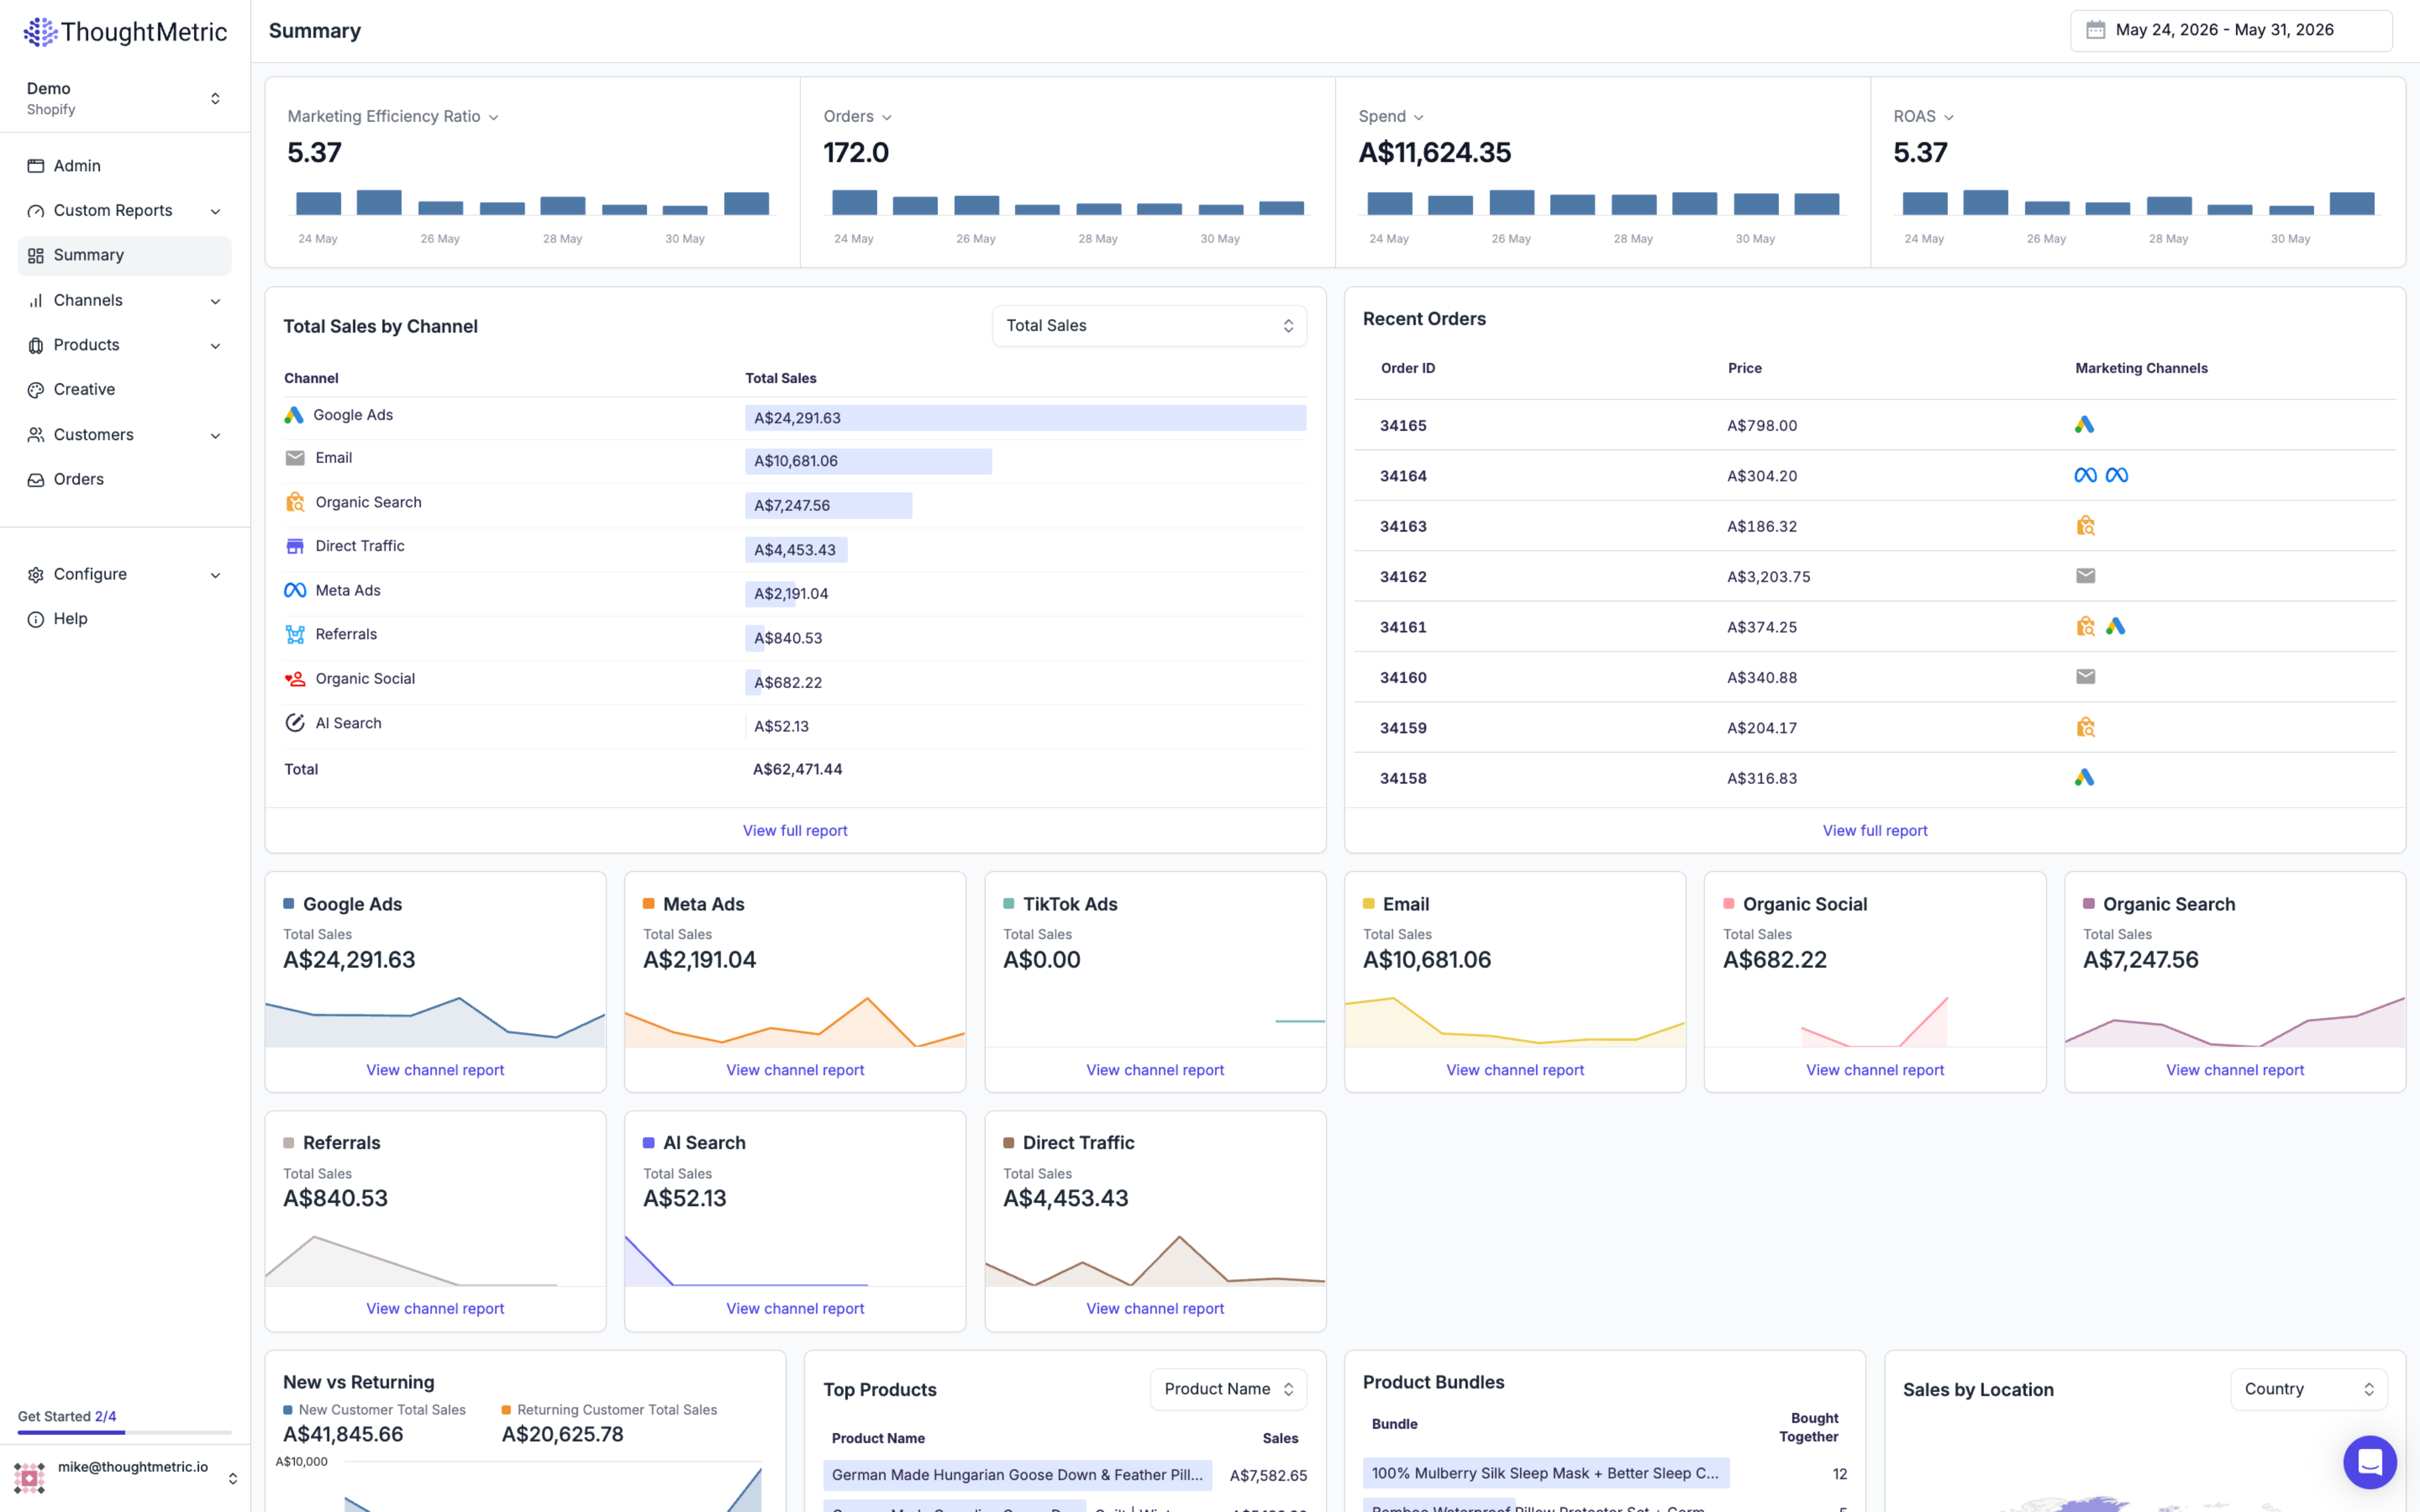This screenshot has height=1512, width=2420.
Task: View full report for Total Sales by Channel
Action: tap(795, 830)
